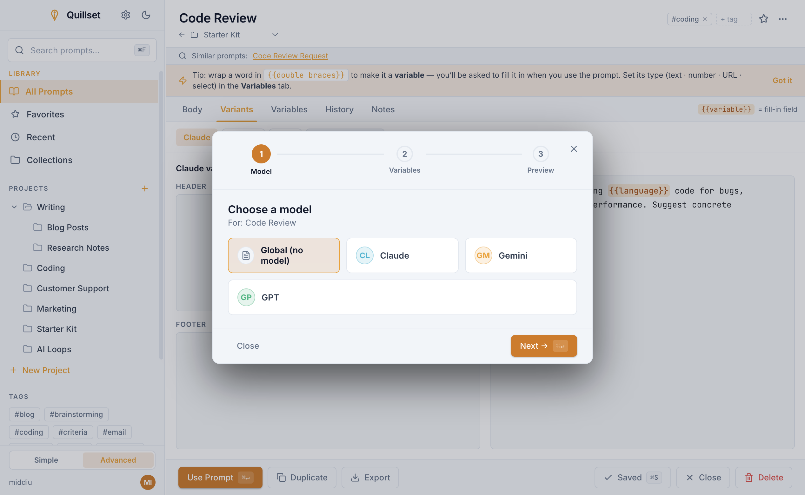The width and height of the screenshot is (805, 495).
Task: Open Blog Posts folder
Action: tap(68, 228)
